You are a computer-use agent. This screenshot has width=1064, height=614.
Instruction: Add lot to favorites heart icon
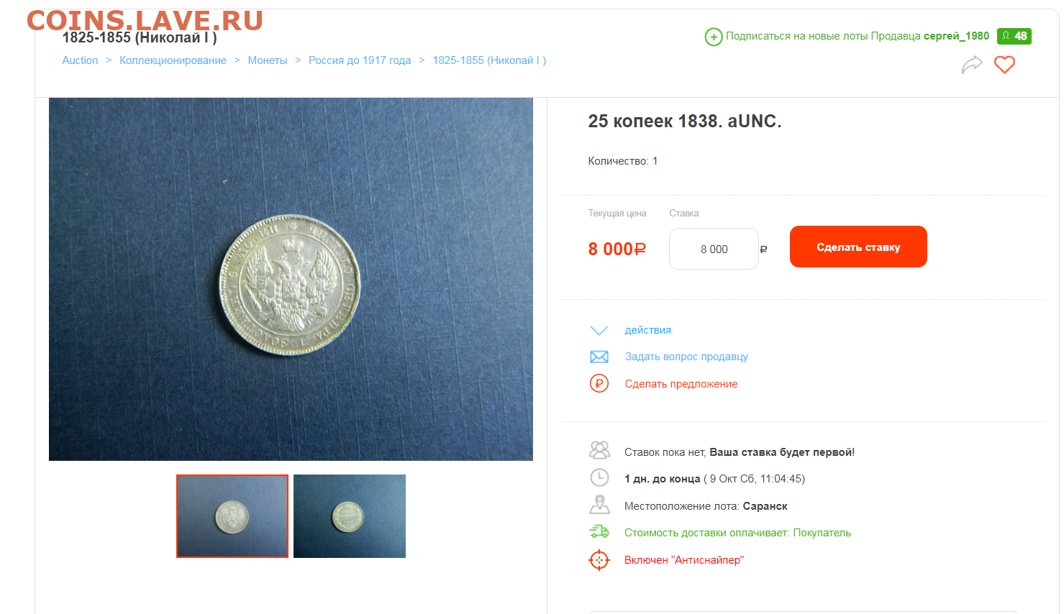point(1004,65)
